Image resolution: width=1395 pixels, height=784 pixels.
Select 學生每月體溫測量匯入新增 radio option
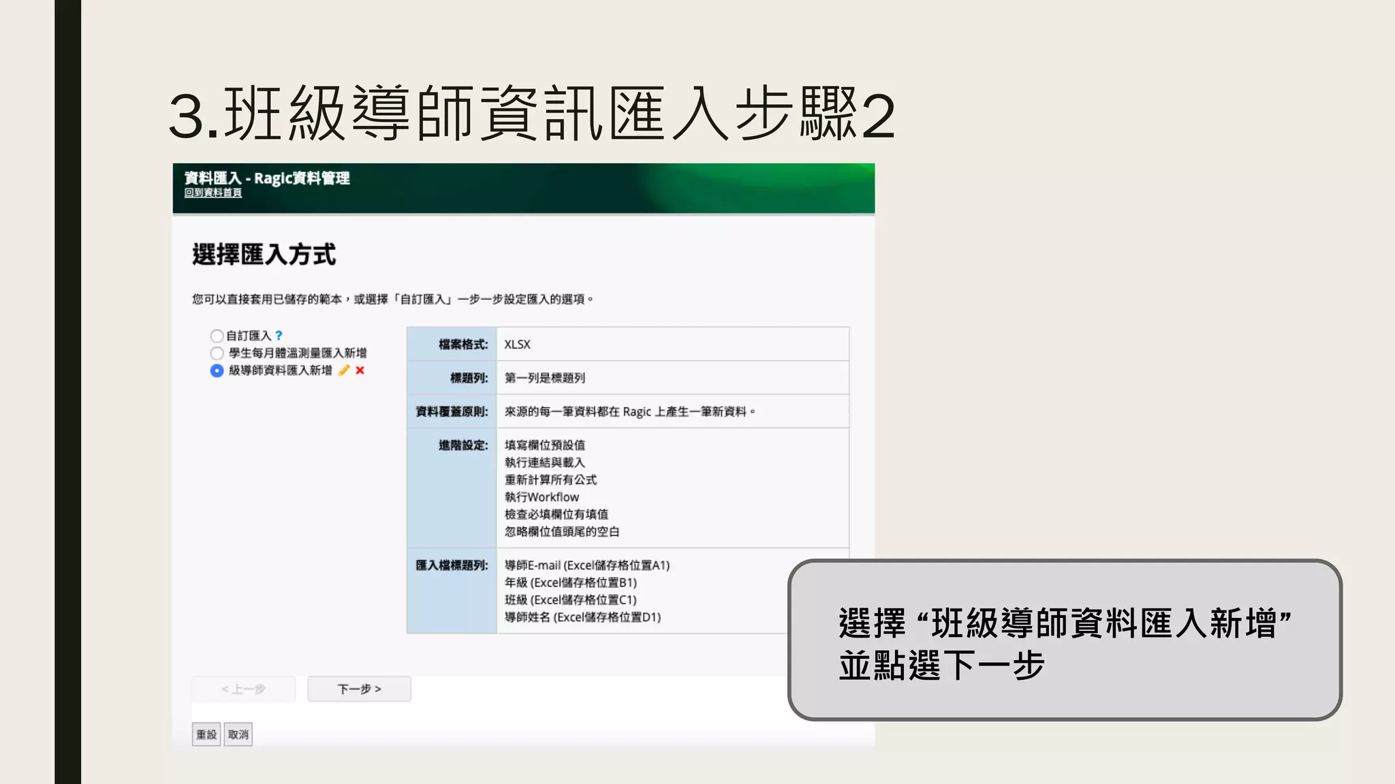[217, 353]
